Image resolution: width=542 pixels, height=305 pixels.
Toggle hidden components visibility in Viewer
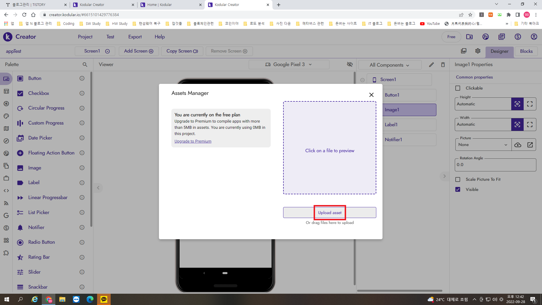point(350,64)
